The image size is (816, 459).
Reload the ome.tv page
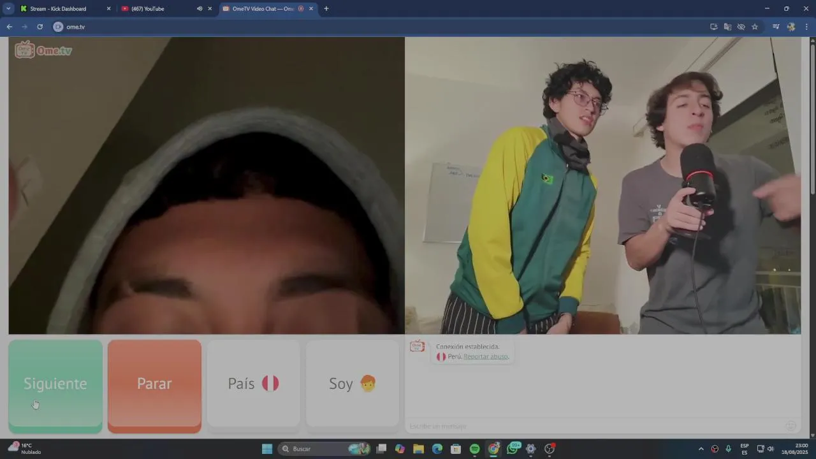coord(40,27)
